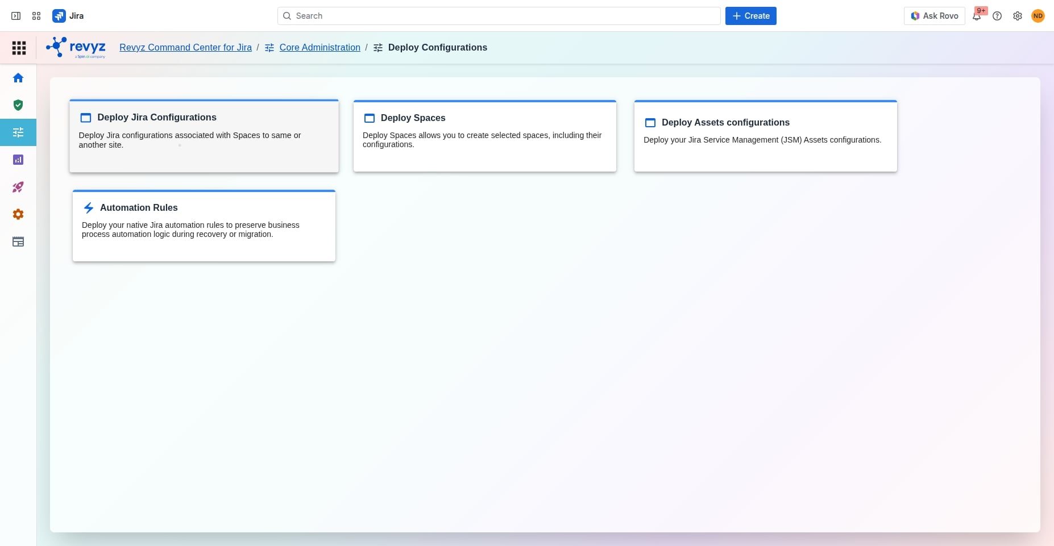
Task: Click the Rovo logo icon
Action: [x=915, y=16]
